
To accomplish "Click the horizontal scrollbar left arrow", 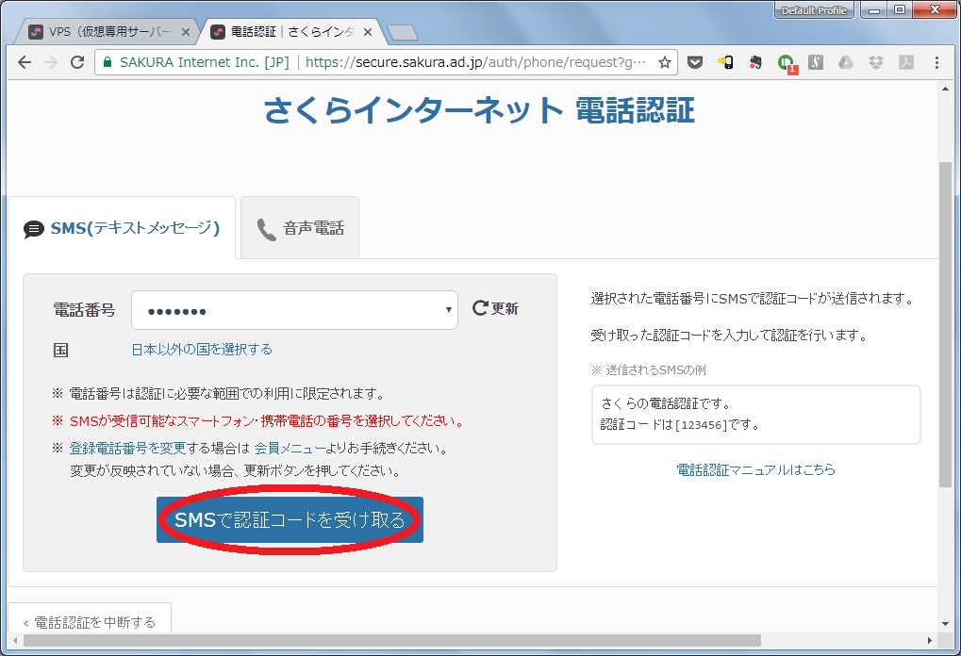I will (x=15, y=640).
